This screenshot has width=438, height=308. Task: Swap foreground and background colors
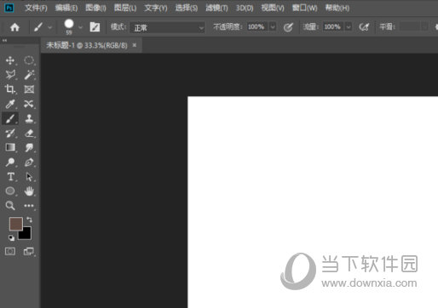click(x=29, y=220)
